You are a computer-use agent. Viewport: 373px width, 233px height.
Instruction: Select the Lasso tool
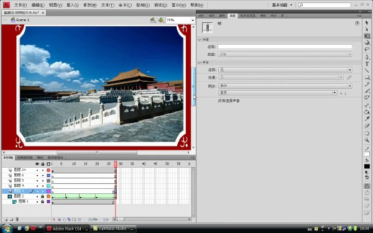click(x=367, y=50)
